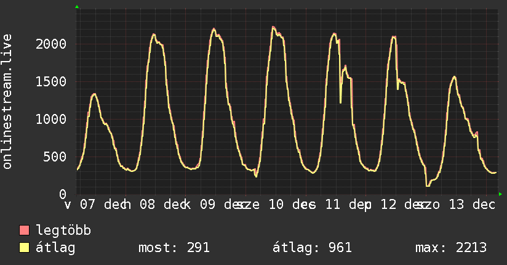This screenshot has width=507, height=265.
Task: Click the "max: 2213" statistic
Action: pos(451,248)
